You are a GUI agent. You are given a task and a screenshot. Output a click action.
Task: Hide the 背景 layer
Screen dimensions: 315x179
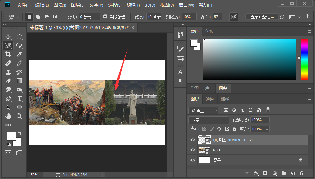[x=193, y=160]
